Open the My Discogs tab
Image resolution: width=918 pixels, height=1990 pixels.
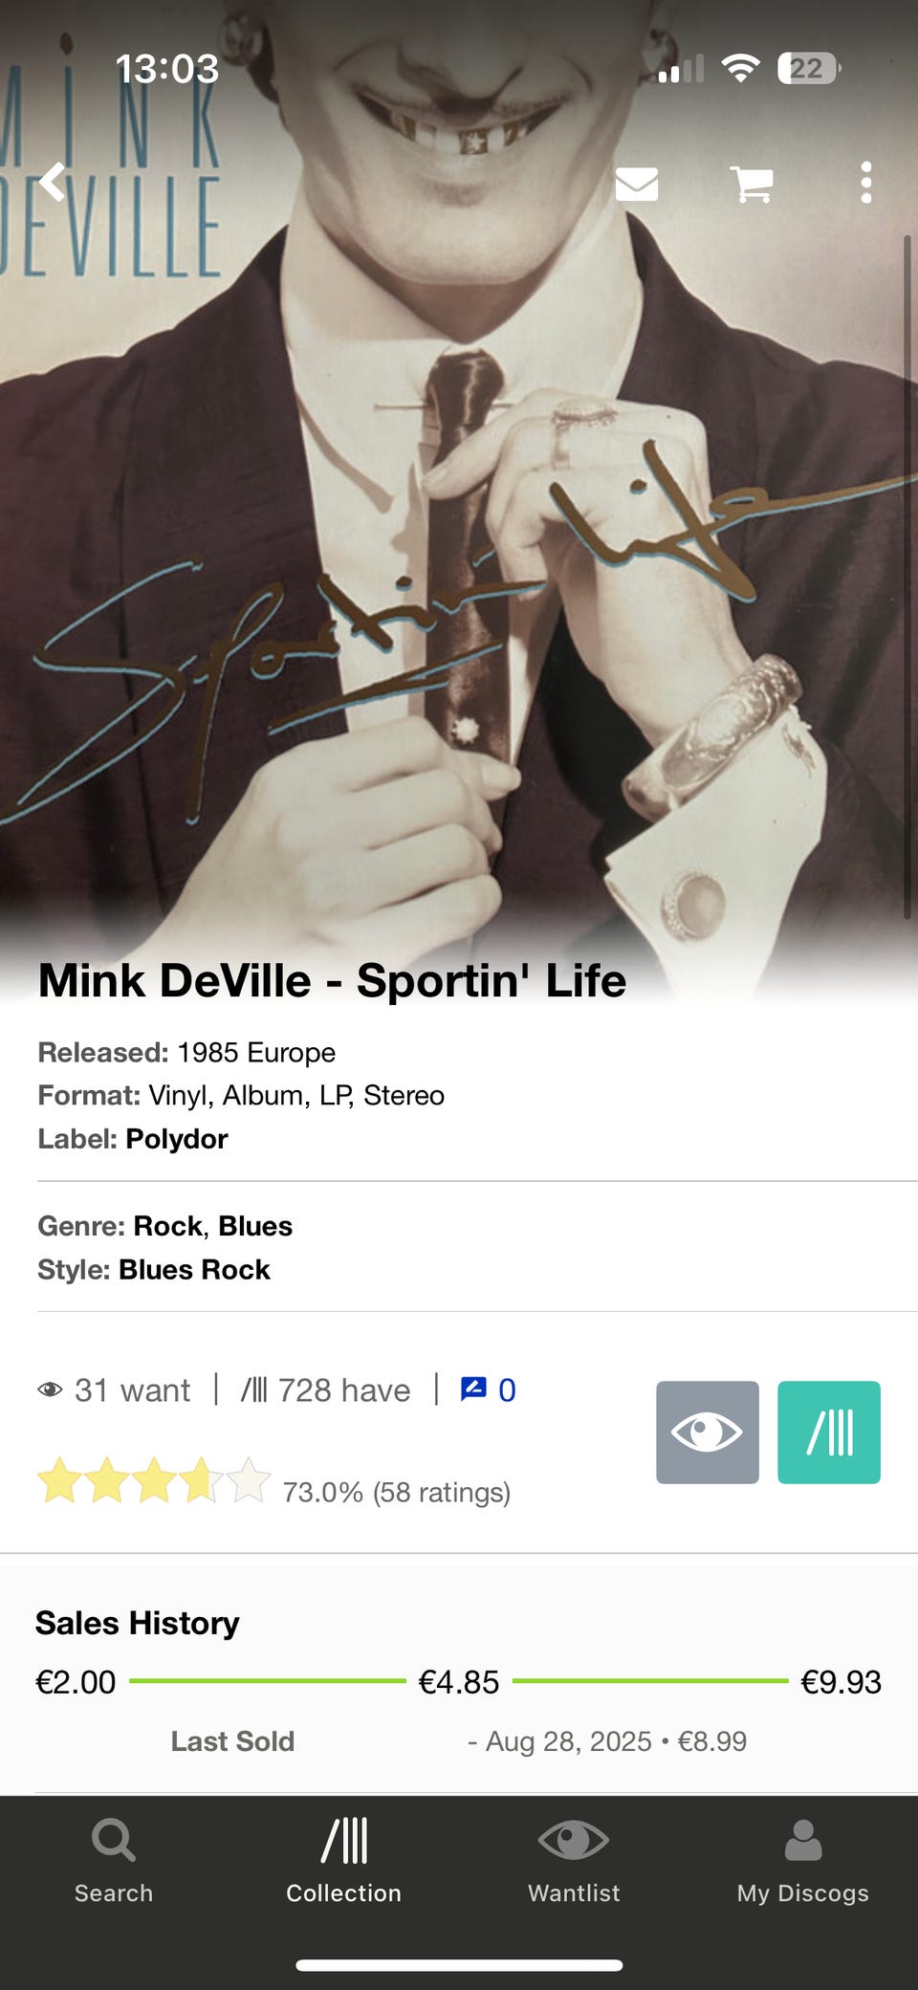pyautogui.click(x=803, y=1861)
